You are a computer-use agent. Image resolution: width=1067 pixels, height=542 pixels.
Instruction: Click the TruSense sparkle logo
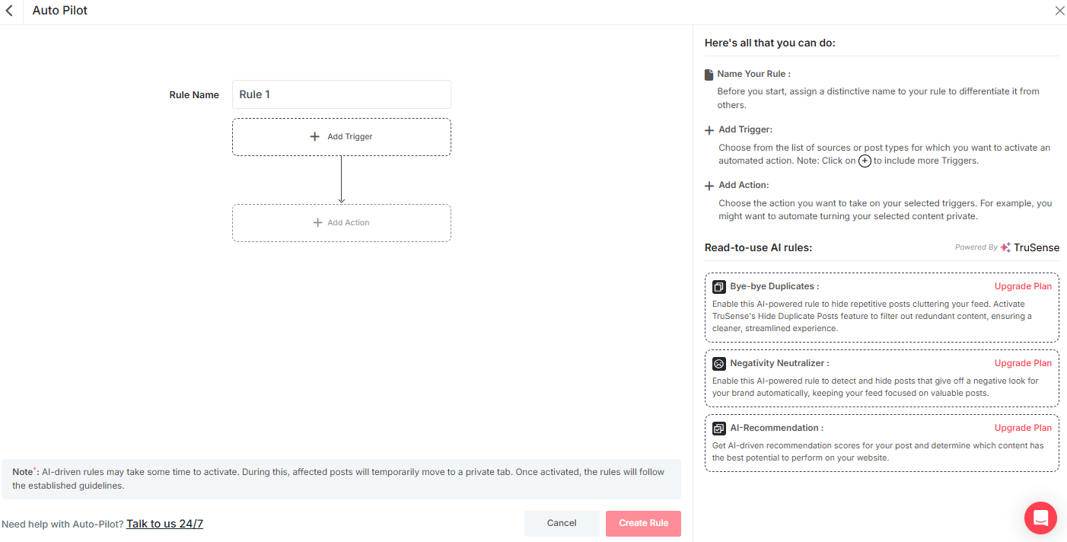[1004, 247]
